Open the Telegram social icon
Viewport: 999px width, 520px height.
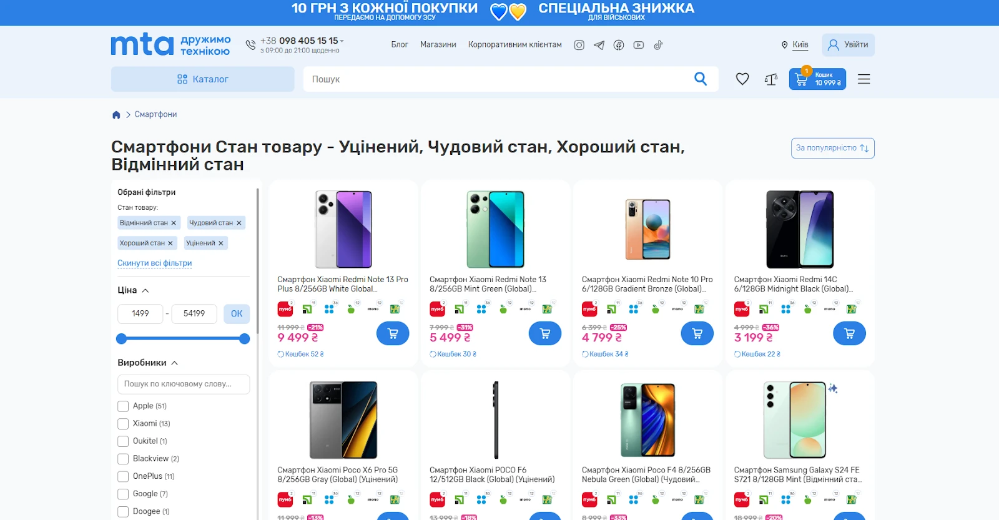(x=599, y=45)
